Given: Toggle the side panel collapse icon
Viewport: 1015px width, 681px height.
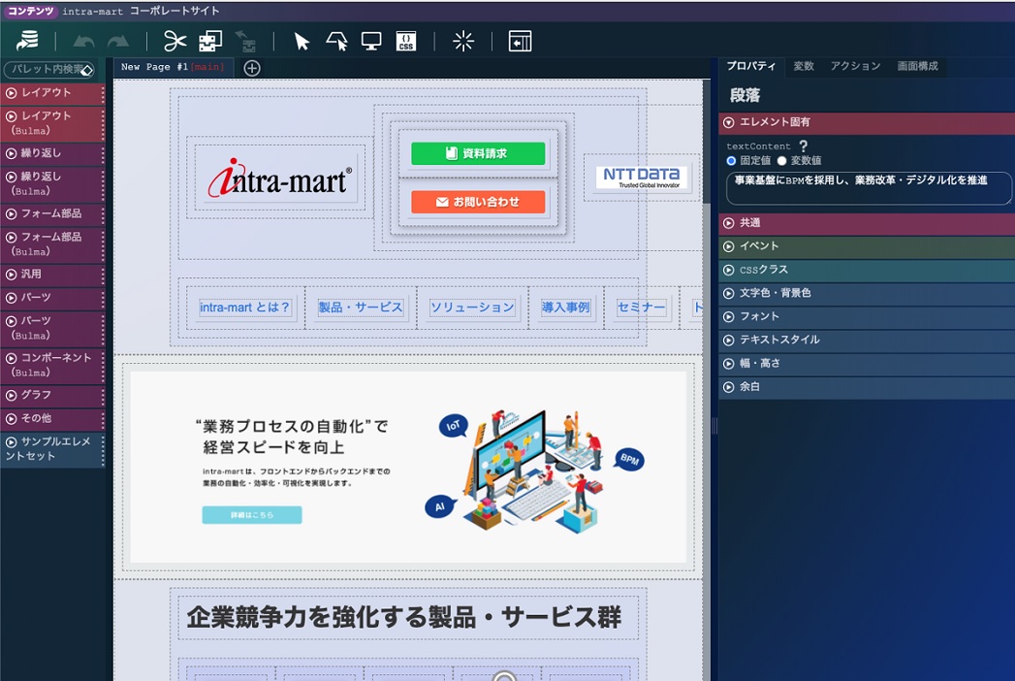Looking at the screenshot, I should tap(521, 41).
